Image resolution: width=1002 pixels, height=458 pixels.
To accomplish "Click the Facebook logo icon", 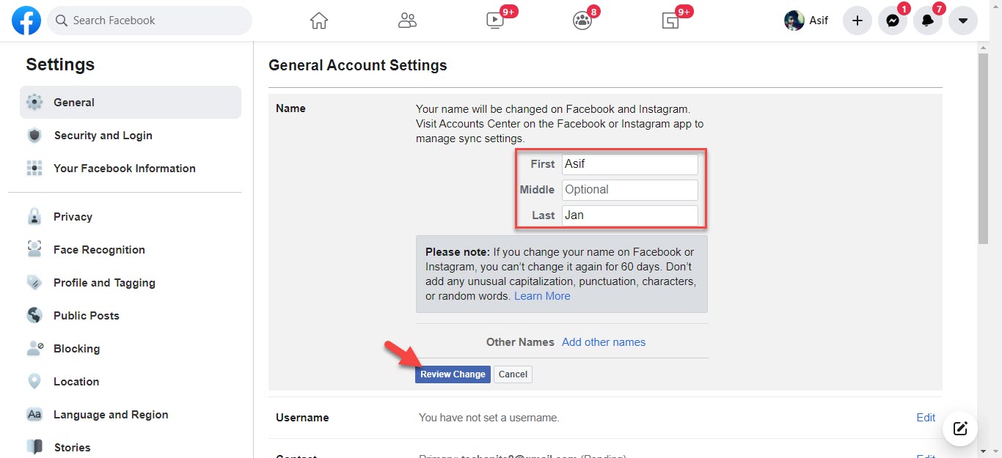I will (x=26, y=21).
